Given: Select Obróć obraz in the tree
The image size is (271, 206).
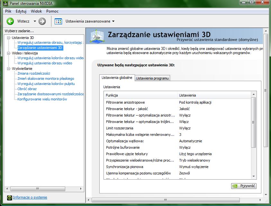Looking at the screenshot, I should tap(27, 89).
